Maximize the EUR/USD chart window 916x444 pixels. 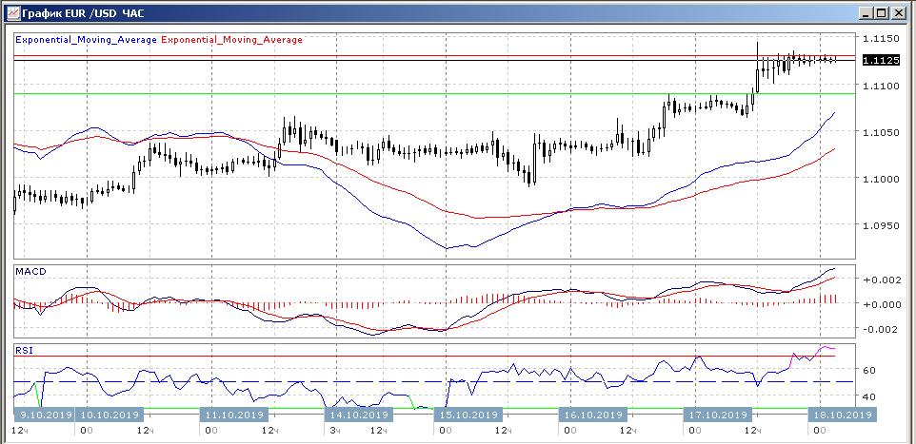(882, 13)
